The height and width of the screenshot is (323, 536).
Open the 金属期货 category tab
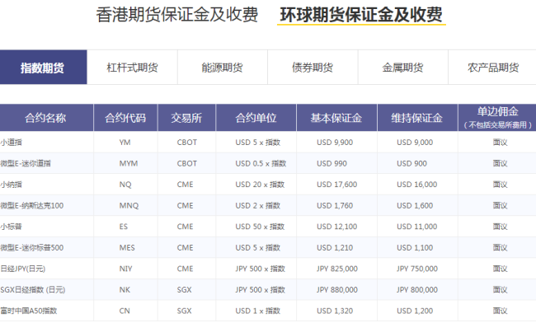(x=403, y=68)
